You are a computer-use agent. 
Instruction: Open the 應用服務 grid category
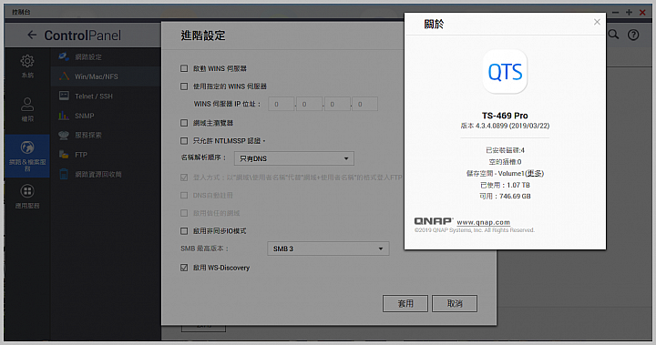tap(27, 197)
